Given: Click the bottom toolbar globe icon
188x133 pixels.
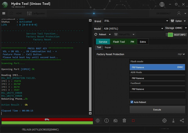Looking at the screenshot, I should (x=98, y=121).
